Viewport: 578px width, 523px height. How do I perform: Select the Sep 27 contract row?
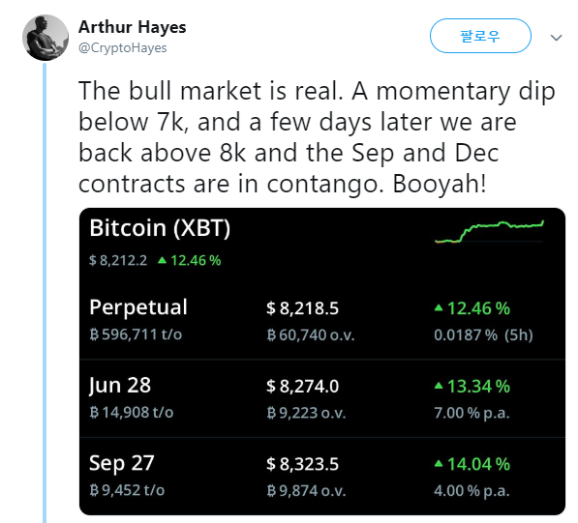pos(321,477)
